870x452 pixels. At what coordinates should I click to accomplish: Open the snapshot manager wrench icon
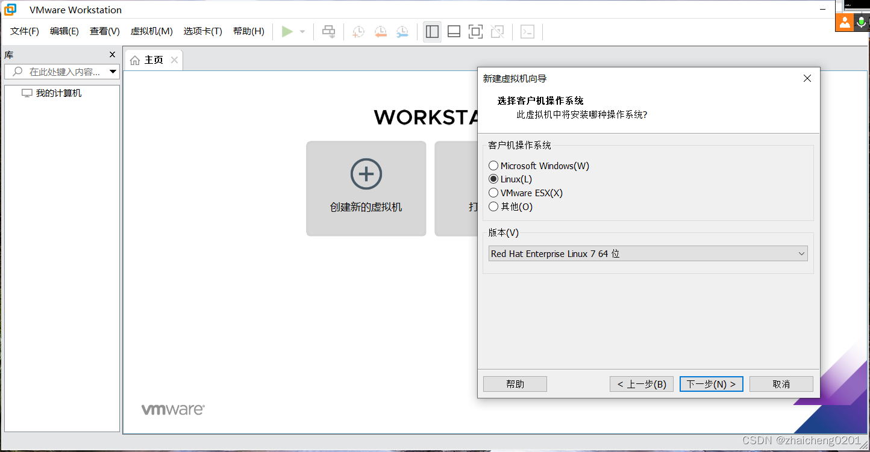(402, 32)
